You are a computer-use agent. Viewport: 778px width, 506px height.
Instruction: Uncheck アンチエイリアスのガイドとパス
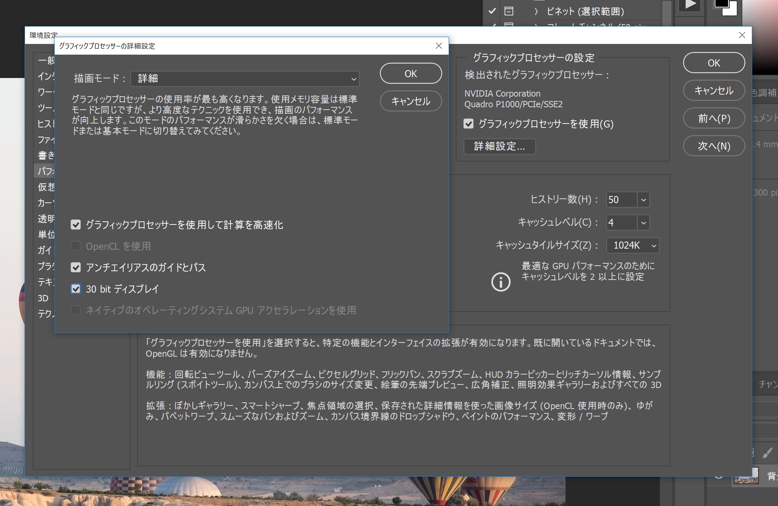tap(76, 268)
